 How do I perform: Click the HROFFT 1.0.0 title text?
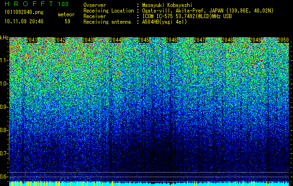(x=37, y=4)
